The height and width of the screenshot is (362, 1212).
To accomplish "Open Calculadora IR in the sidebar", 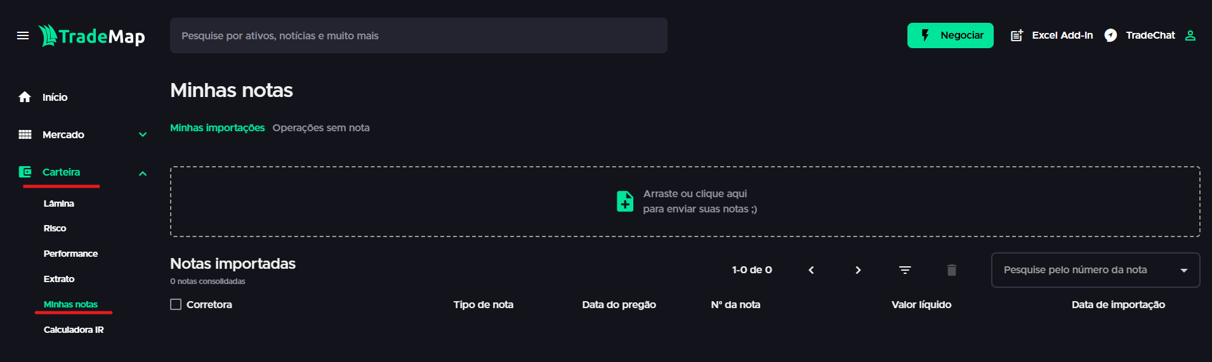I will [x=74, y=330].
